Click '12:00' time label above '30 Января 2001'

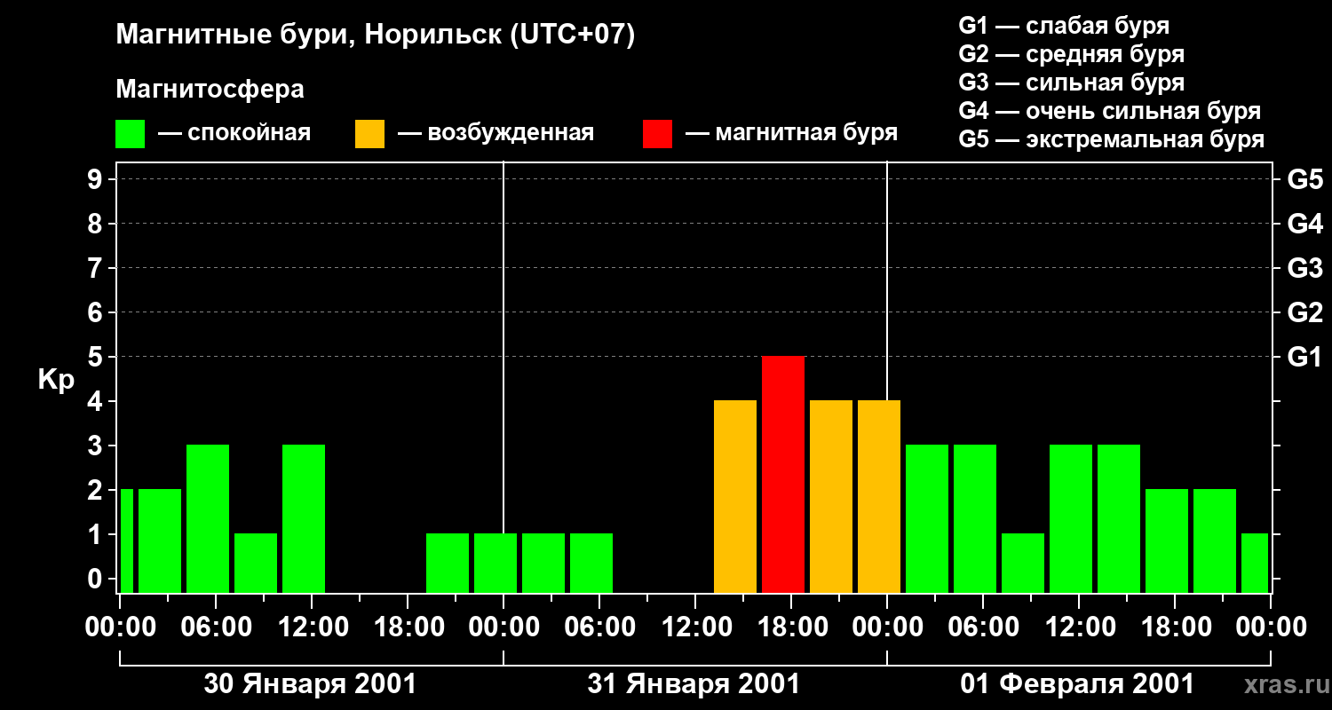(x=312, y=627)
